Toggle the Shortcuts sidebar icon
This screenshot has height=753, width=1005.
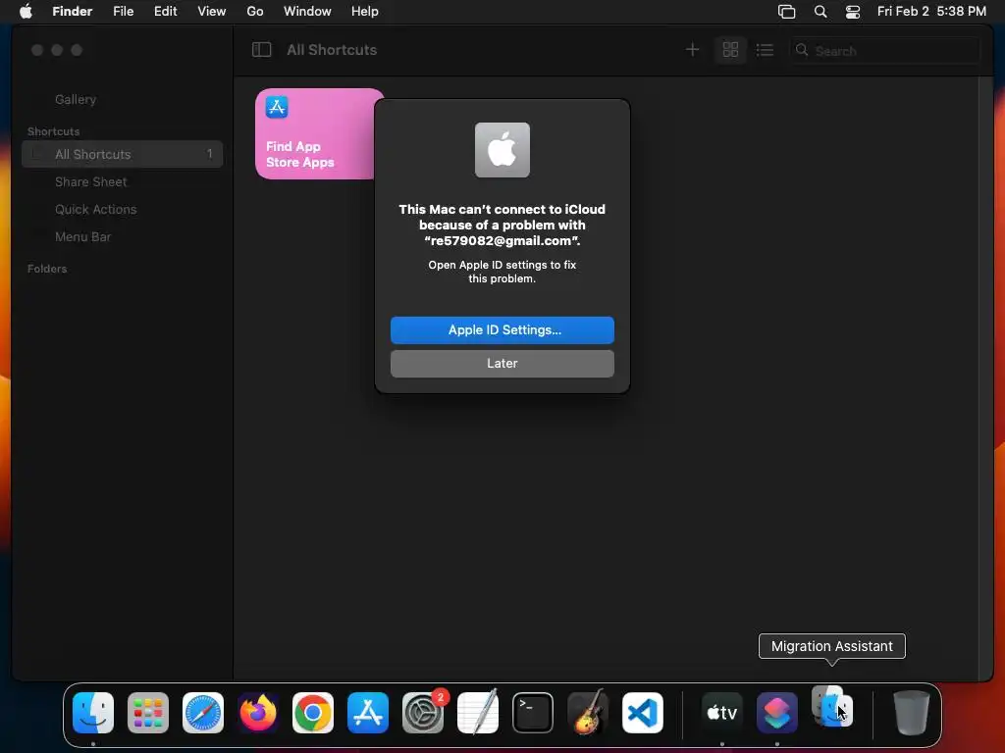[x=261, y=50]
